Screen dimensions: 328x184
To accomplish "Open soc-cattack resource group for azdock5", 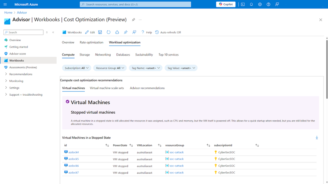I will point(177,159).
